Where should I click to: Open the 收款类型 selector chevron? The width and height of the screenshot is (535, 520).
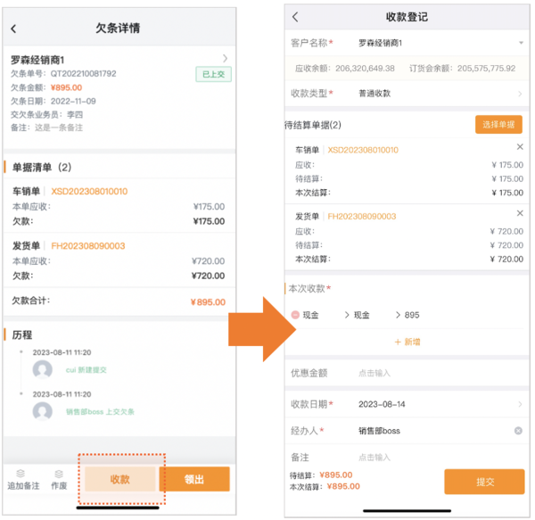(x=520, y=94)
